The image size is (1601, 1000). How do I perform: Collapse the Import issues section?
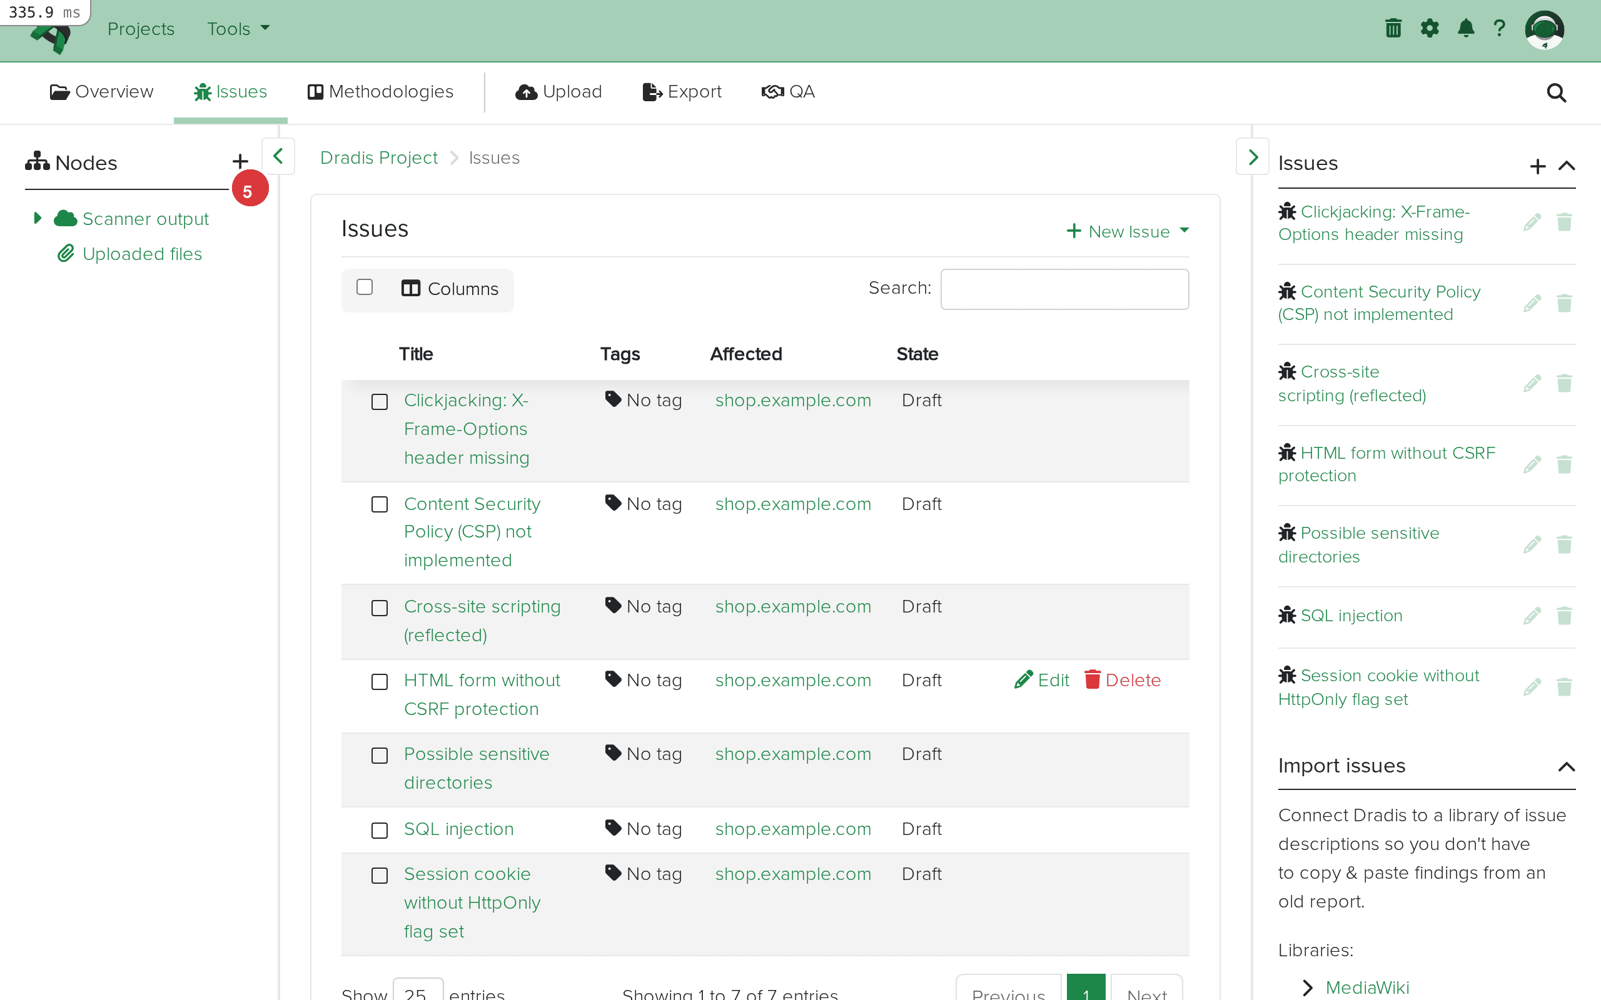tap(1566, 766)
